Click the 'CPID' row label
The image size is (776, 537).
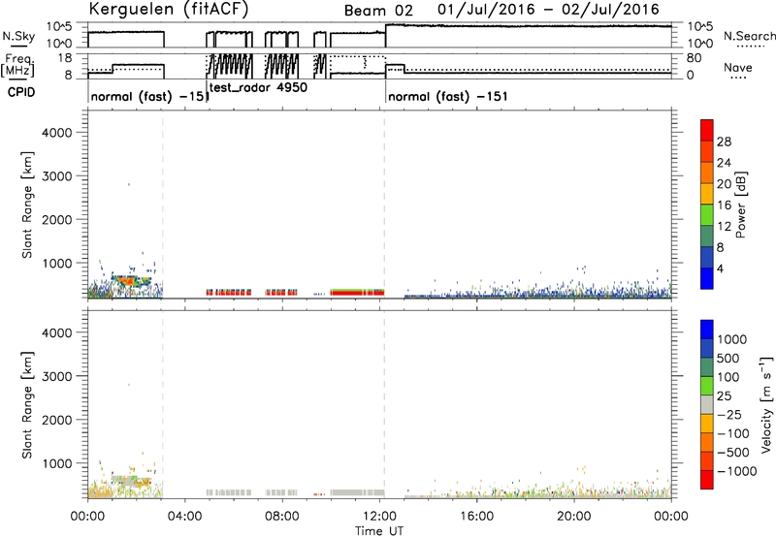click(x=21, y=92)
